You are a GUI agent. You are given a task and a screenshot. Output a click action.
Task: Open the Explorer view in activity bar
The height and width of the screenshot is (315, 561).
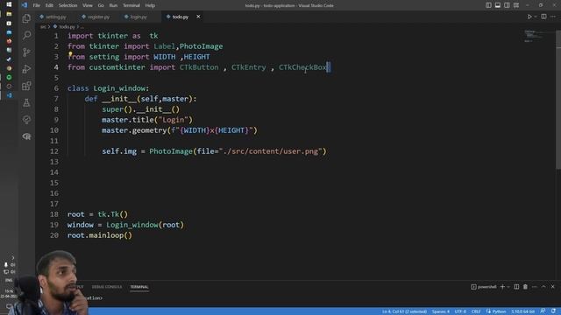26,18
